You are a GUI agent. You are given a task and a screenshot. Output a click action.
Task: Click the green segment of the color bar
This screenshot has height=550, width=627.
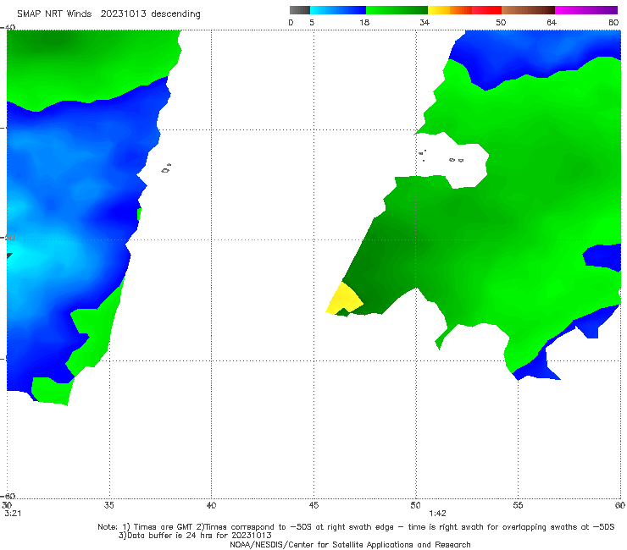click(x=397, y=10)
